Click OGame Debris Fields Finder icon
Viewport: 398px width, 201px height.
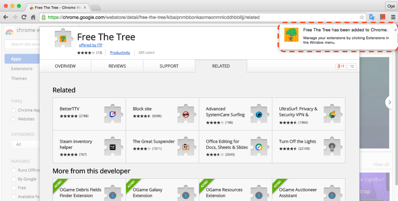(113, 194)
